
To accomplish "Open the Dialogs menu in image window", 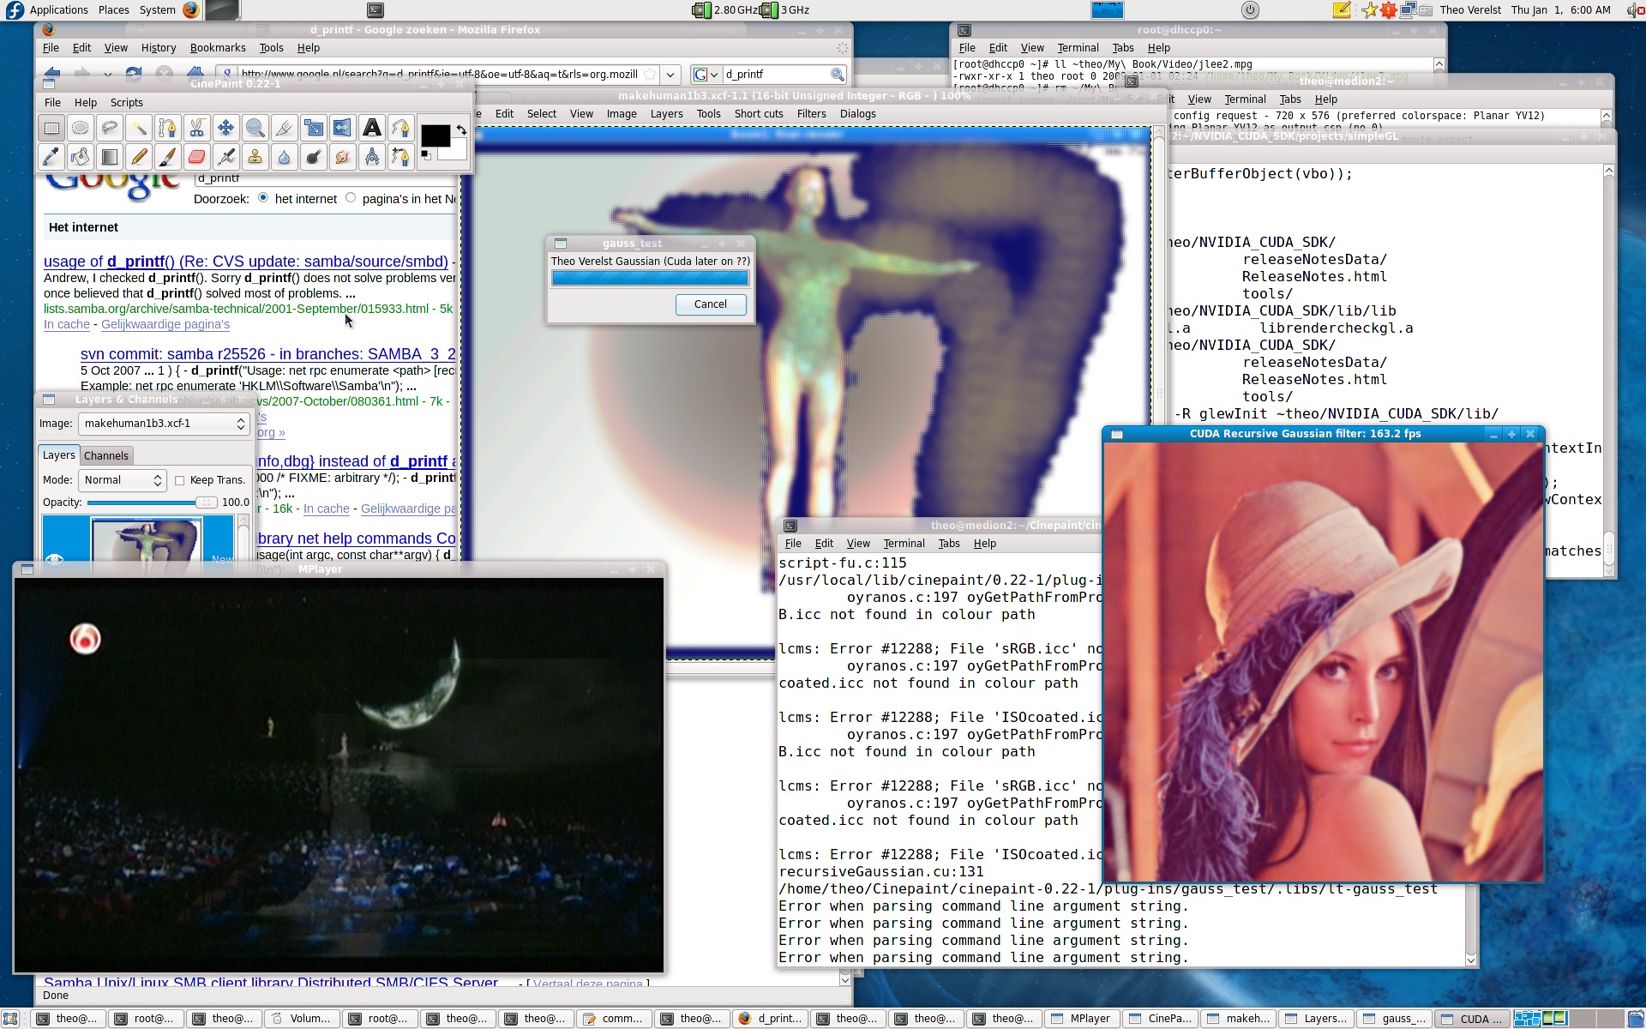I will [x=857, y=113].
